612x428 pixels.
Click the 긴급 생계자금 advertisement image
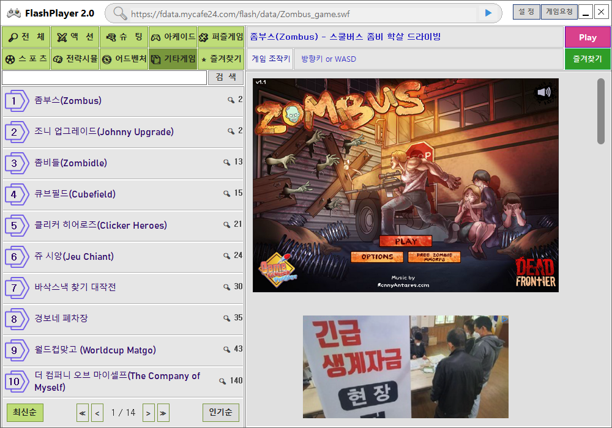[406, 367]
